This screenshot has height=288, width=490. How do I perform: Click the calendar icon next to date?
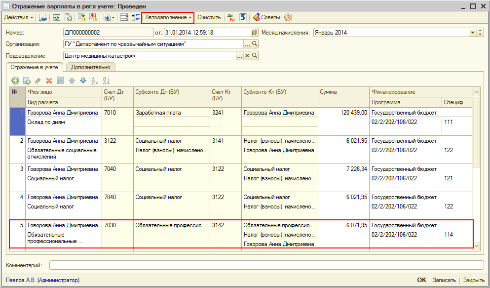pyautogui.click(x=255, y=33)
